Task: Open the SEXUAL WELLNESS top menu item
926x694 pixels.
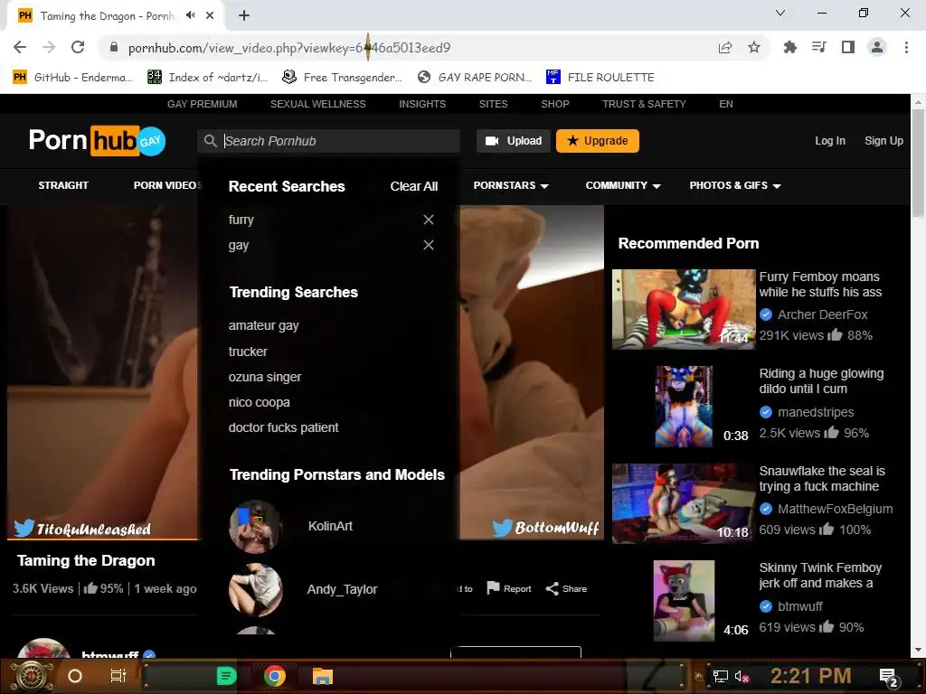Action: click(317, 104)
